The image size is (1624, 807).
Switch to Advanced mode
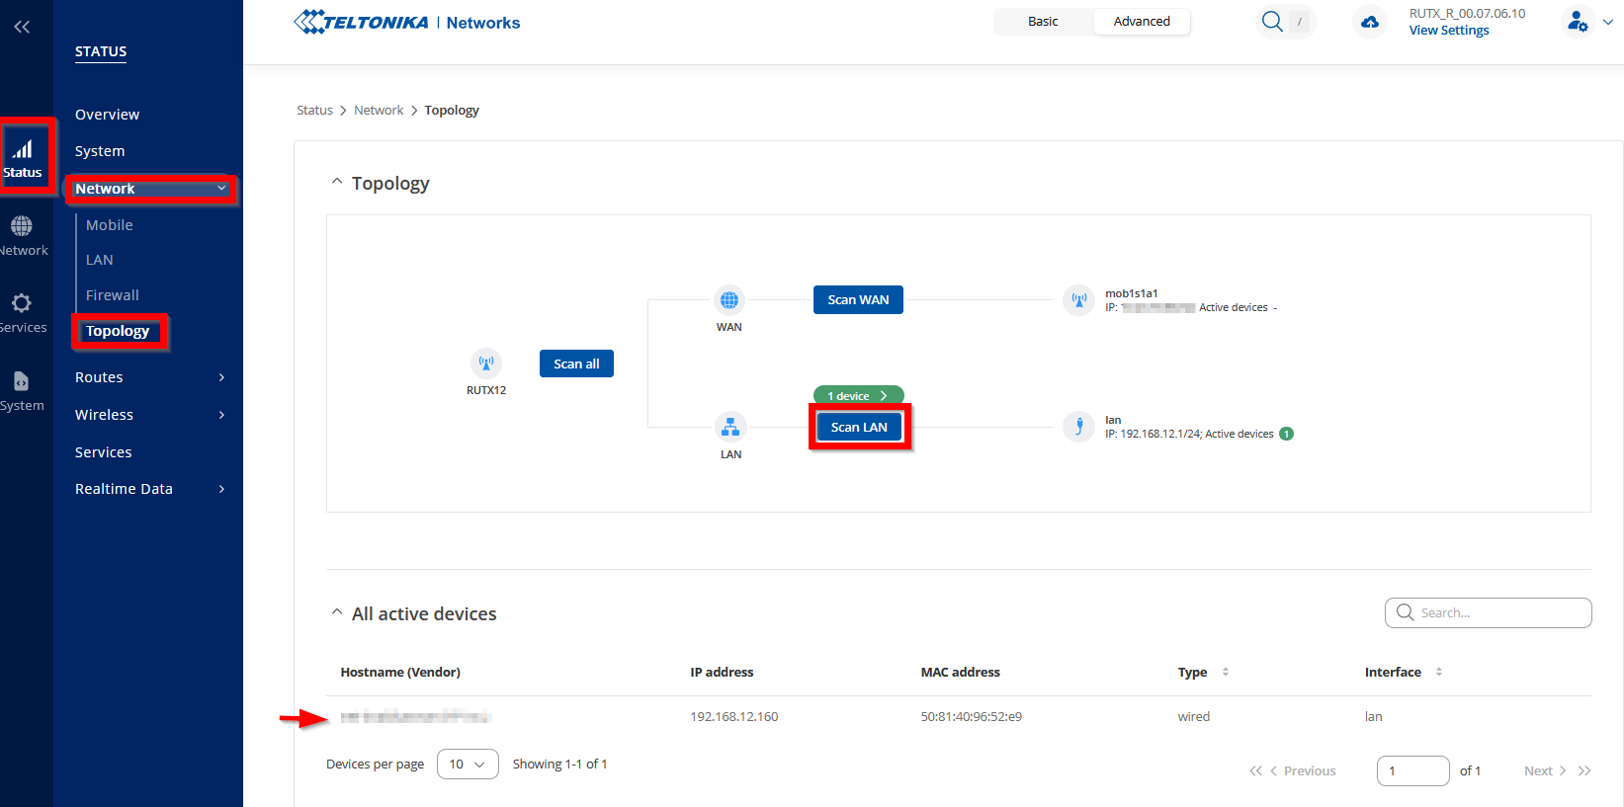tap(1142, 22)
